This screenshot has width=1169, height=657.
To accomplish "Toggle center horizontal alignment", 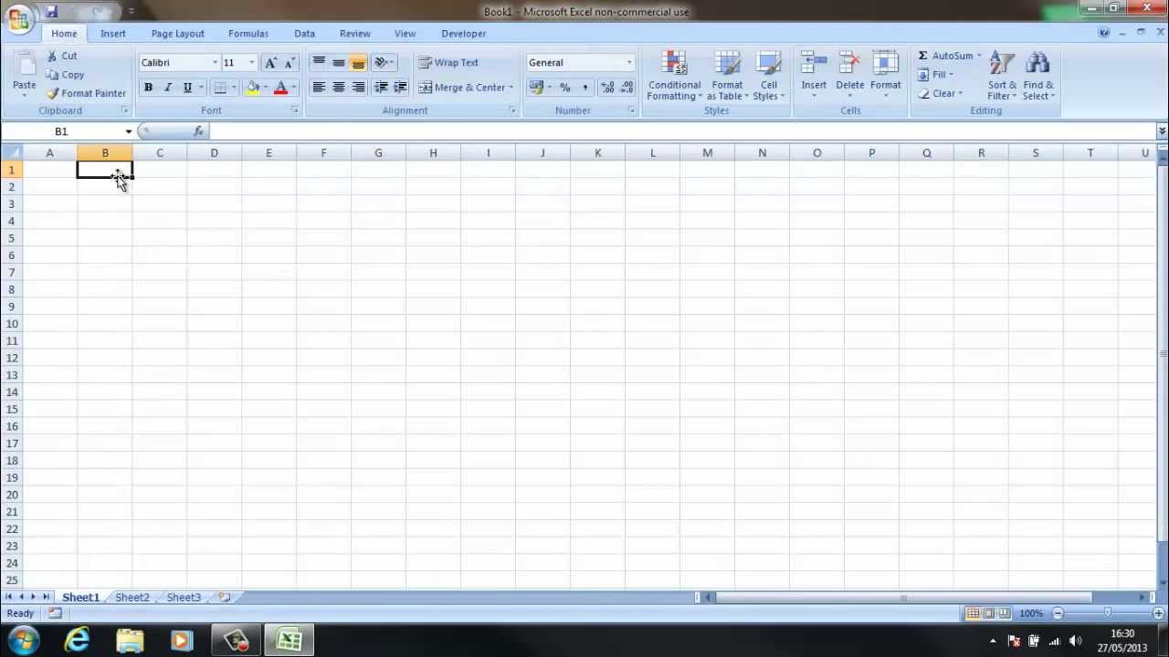I will coord(339,88).
